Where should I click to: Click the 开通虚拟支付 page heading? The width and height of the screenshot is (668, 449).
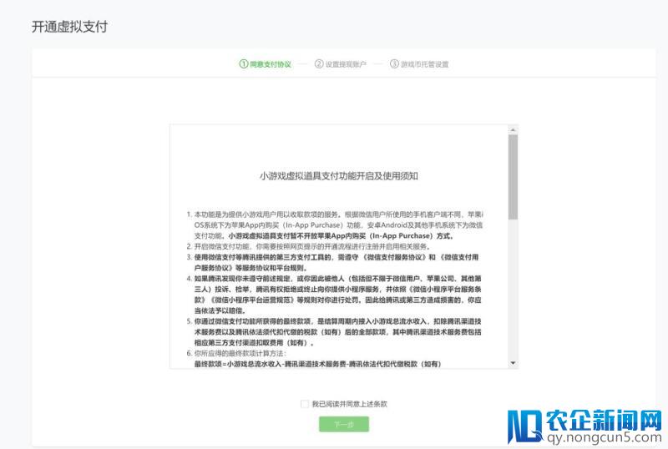[69, 27]
